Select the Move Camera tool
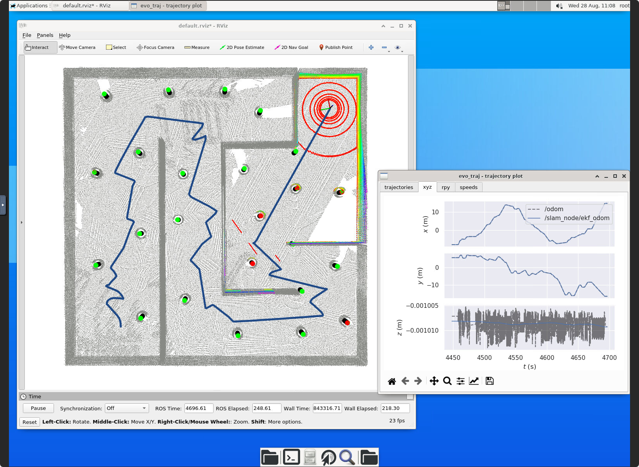The width and height of the screenshot is (639, 467). click(77, 47)
